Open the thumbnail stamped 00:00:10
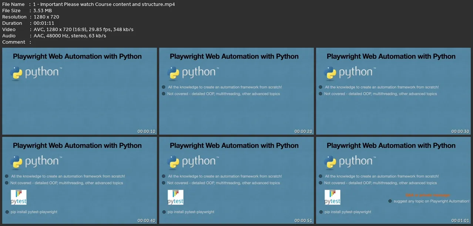 (80, 91)
